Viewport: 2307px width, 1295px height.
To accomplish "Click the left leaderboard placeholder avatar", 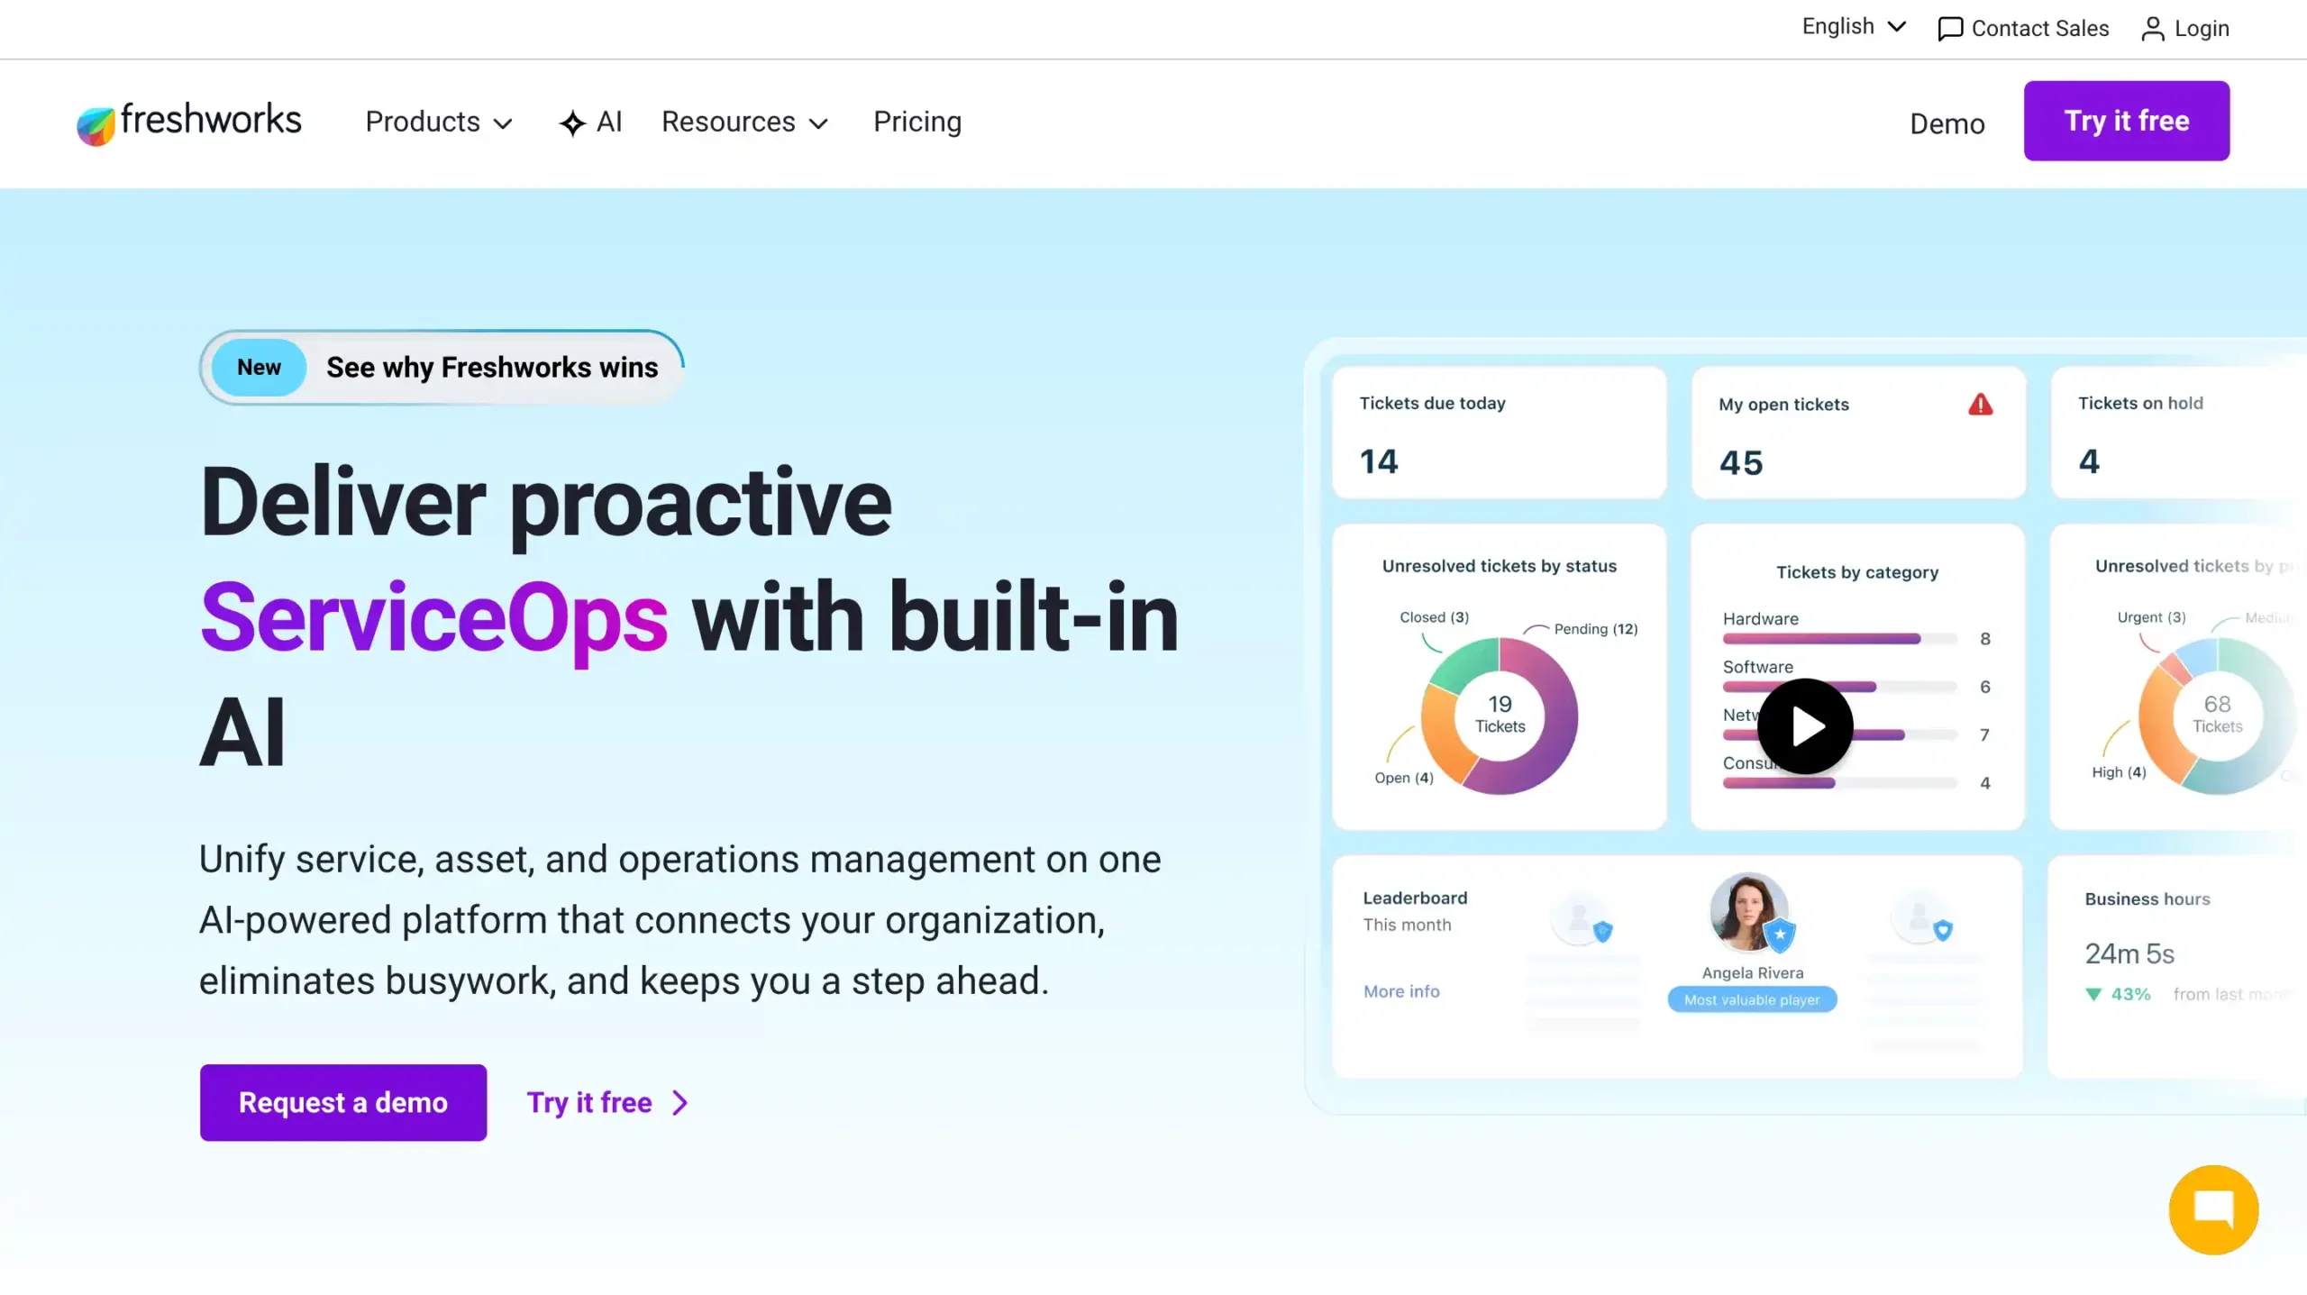I will (x=1580, y=917).
